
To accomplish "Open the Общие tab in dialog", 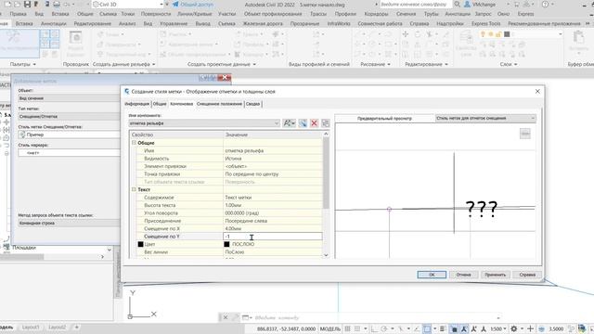I will 160,104.
